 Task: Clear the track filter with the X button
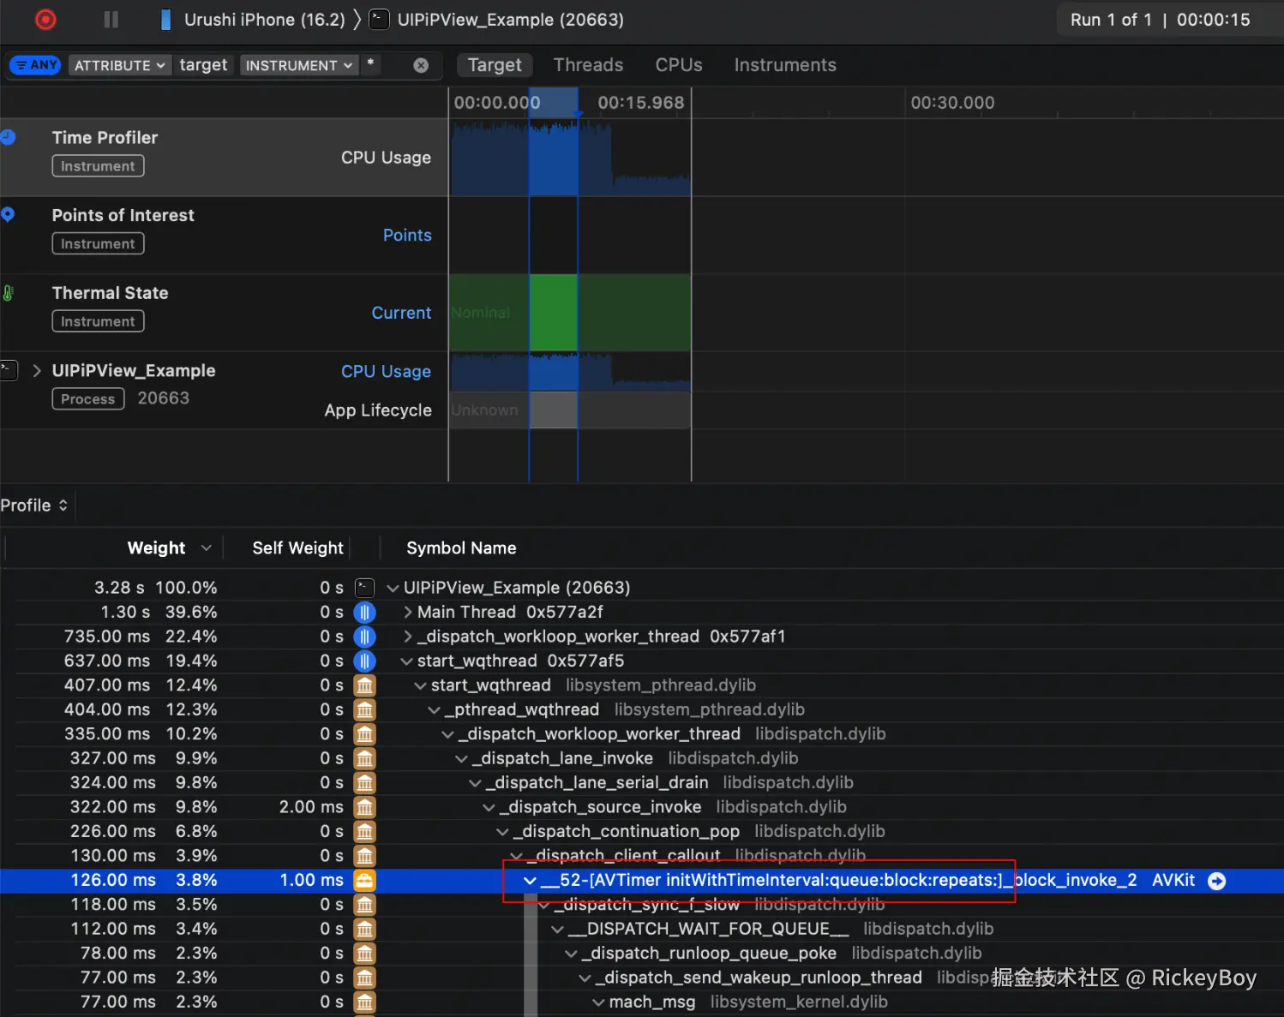tap(421, 65)
